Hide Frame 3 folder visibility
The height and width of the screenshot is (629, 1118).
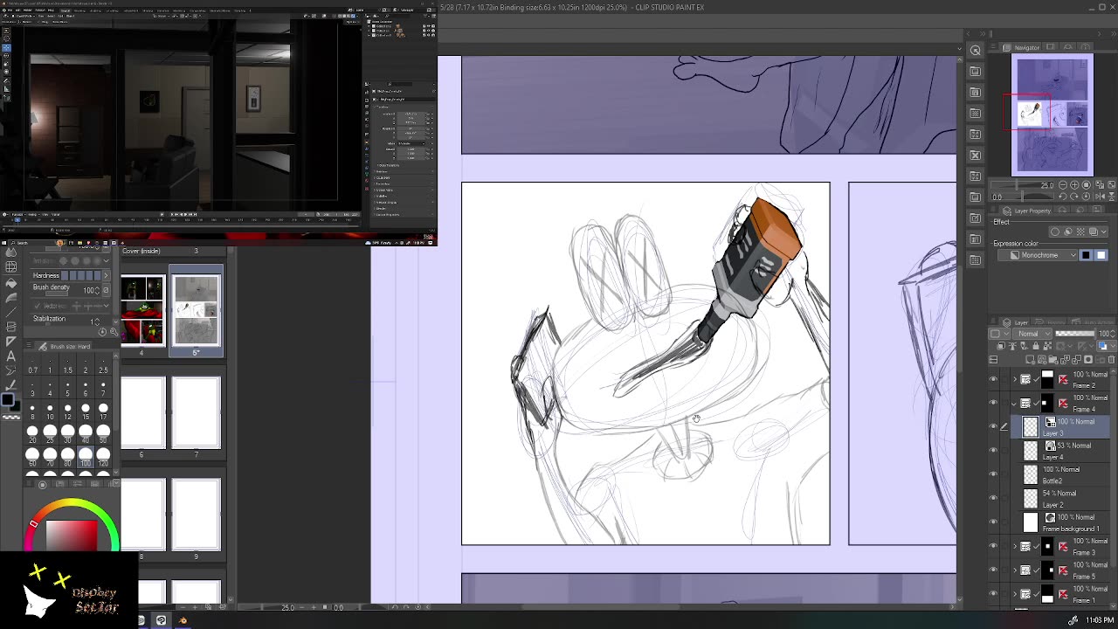[993, 546]
